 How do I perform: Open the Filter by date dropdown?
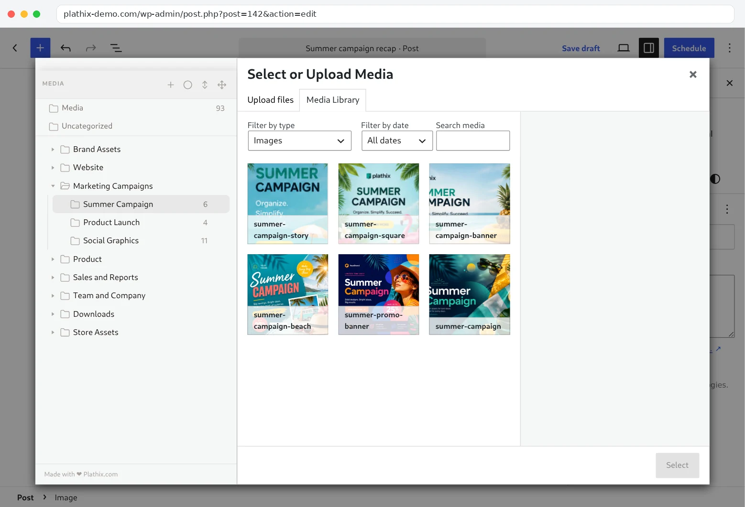coord(397,140)
